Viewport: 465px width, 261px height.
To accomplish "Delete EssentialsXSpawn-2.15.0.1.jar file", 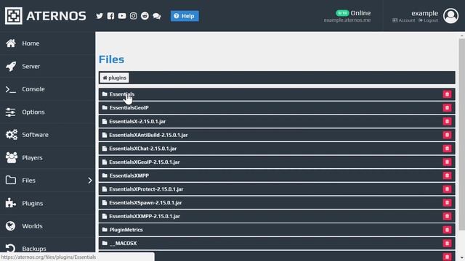I will [447, 203].
